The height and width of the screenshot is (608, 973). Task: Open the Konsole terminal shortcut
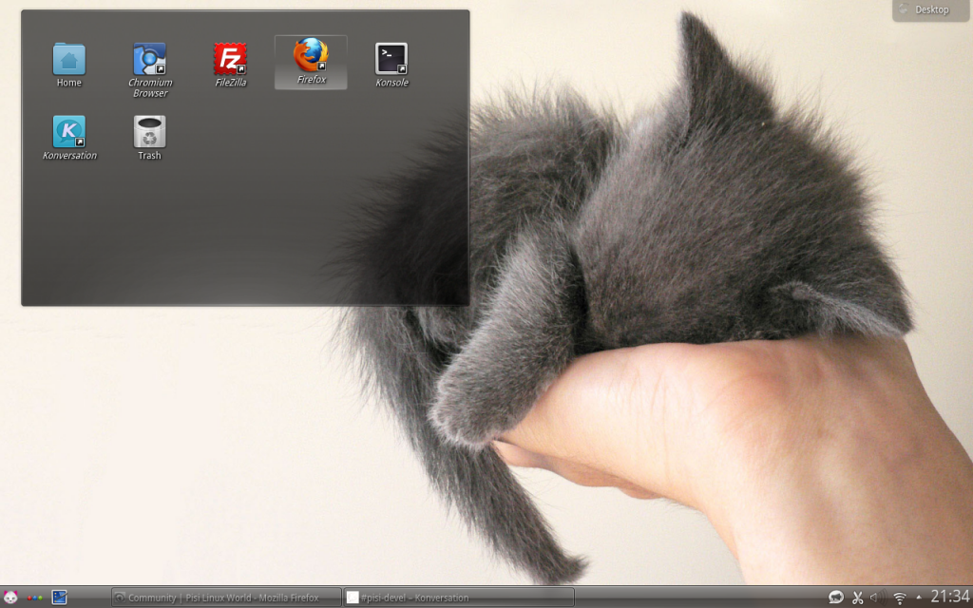391,55
